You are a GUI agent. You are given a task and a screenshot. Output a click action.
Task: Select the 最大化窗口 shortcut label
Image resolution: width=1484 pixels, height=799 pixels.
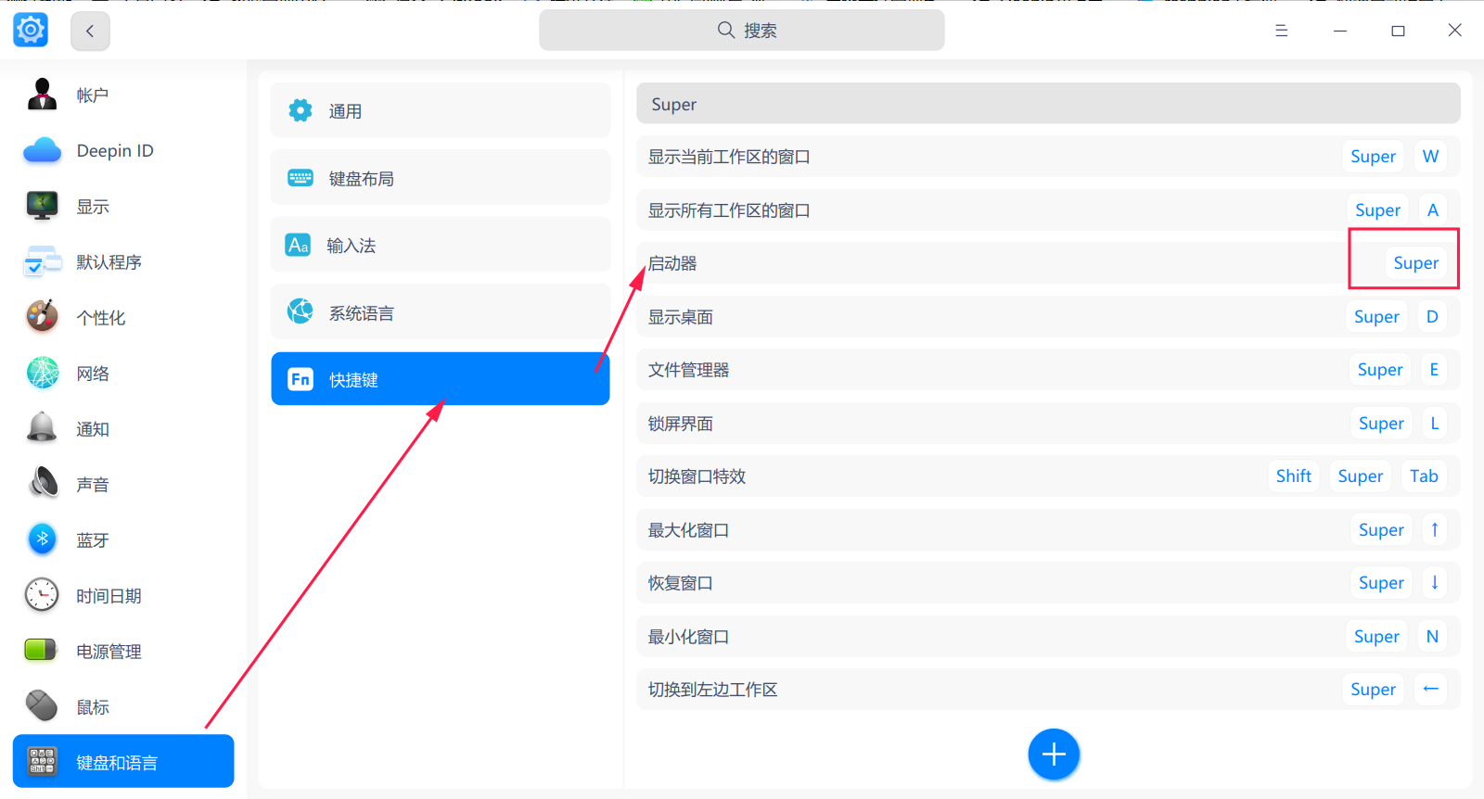tap(688, 530)
